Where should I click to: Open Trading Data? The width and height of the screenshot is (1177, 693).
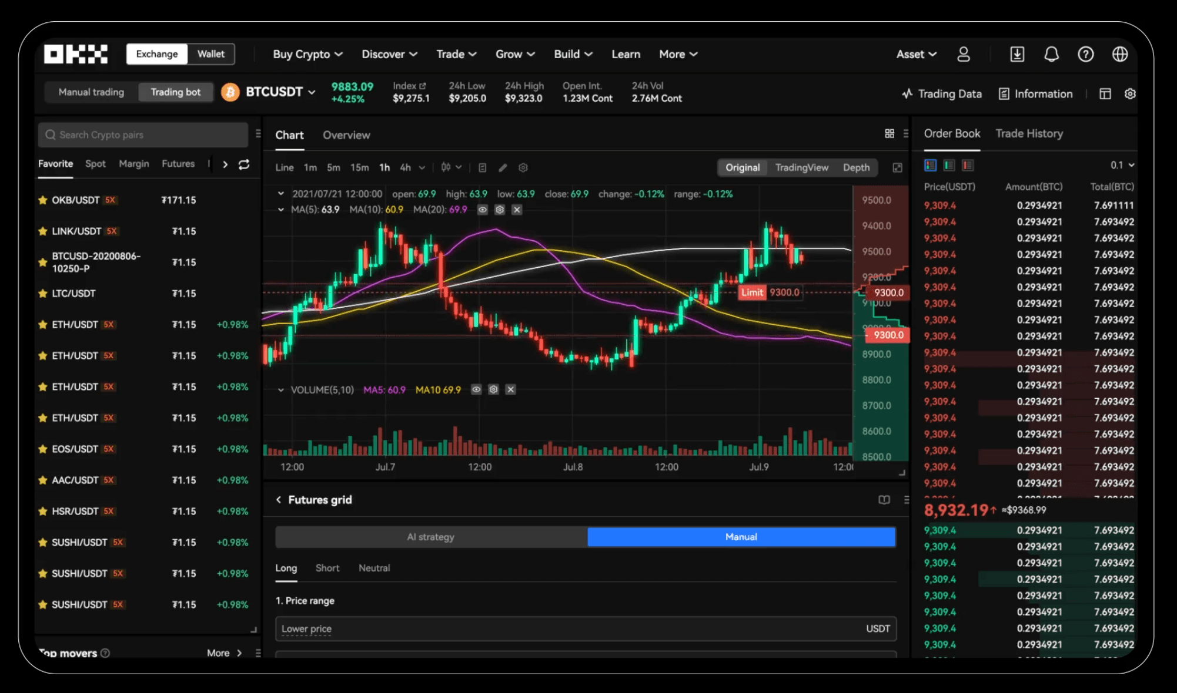(942, 94)
